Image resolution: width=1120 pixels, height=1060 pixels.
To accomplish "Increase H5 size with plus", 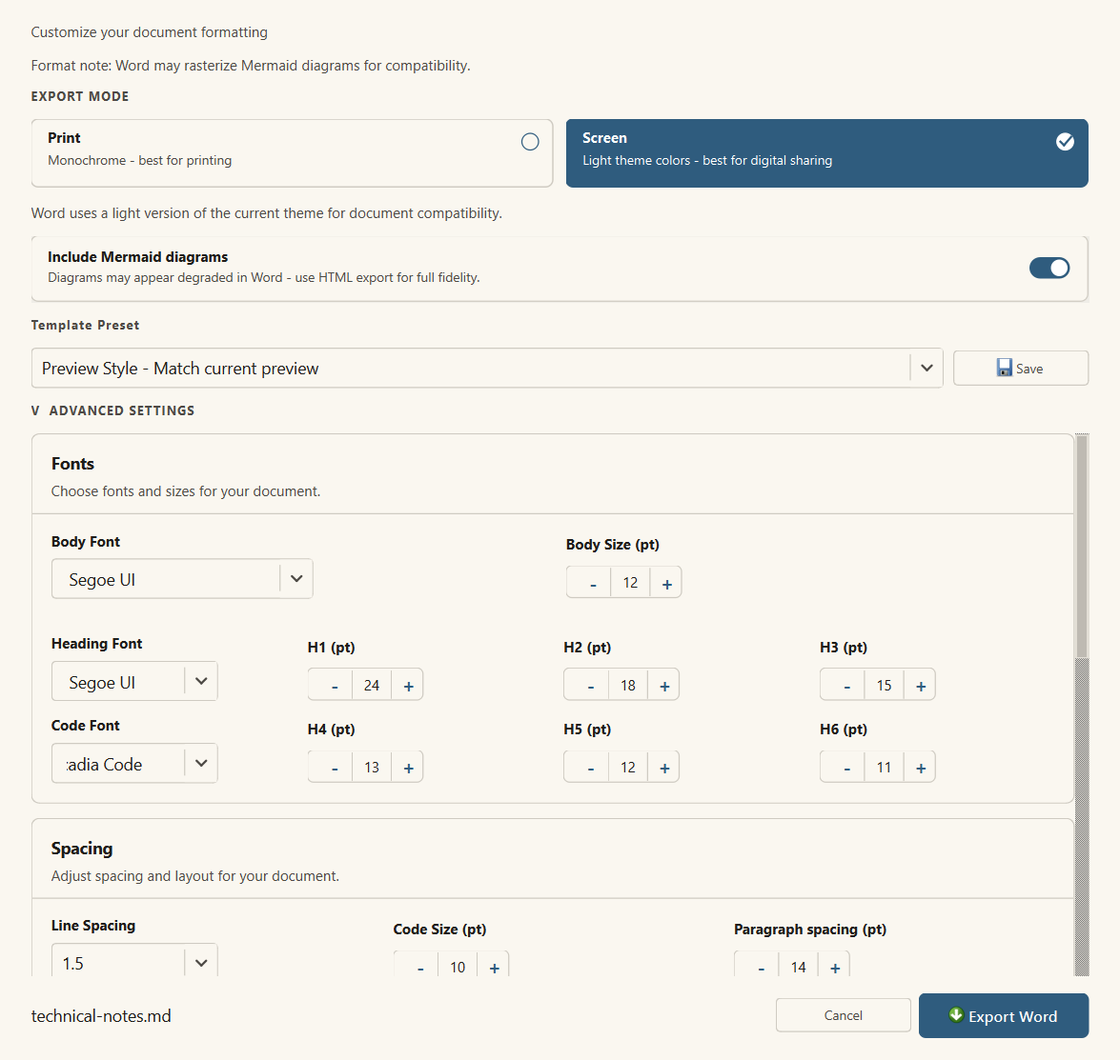I will pyautogui.click(x=663, y=768).
